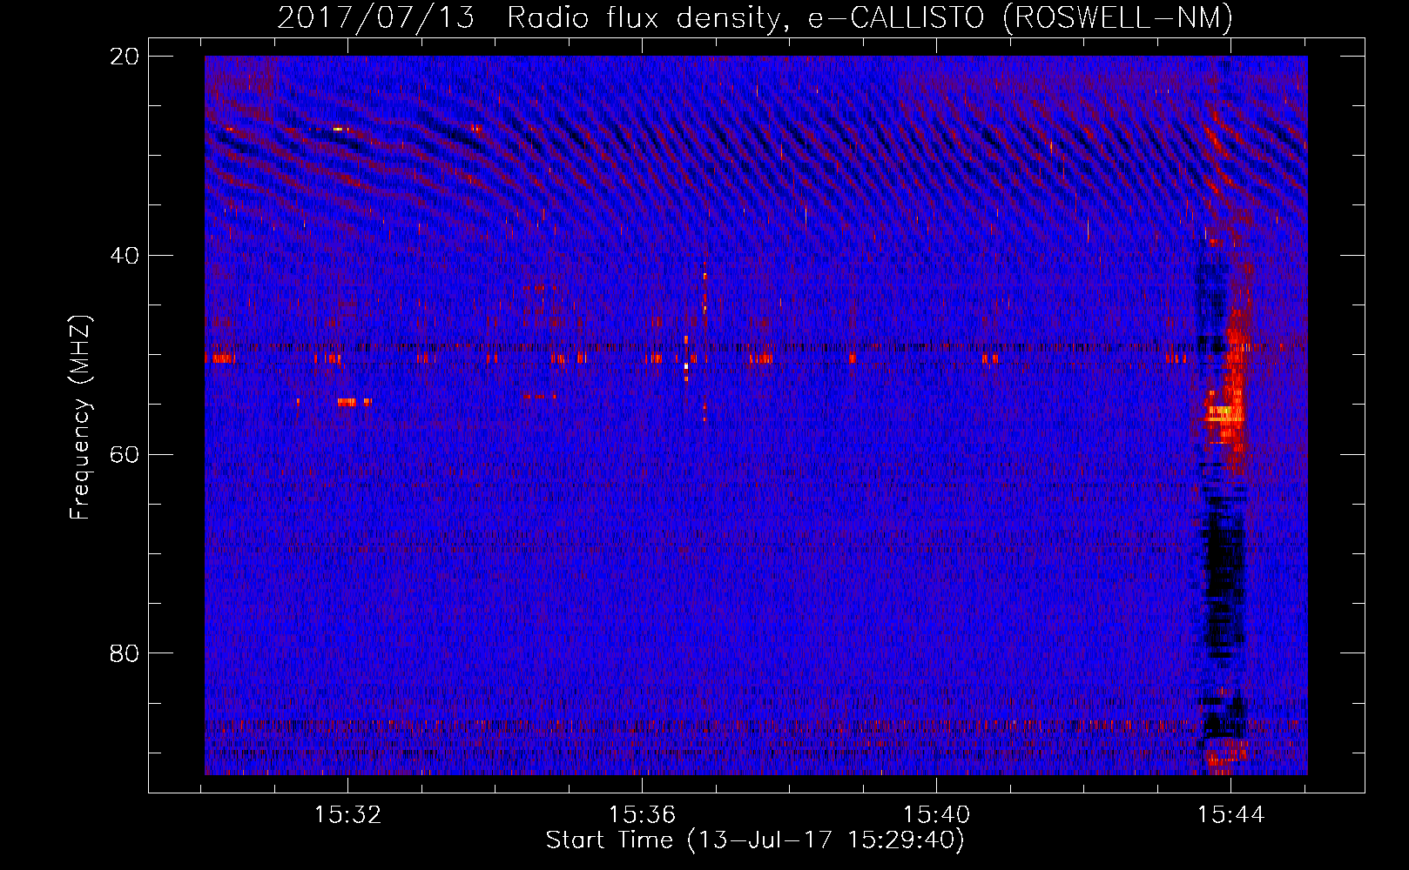Click the '60' frequency tick label
1409x870 pixels.
pyautogui.click(x=125, y=455)
